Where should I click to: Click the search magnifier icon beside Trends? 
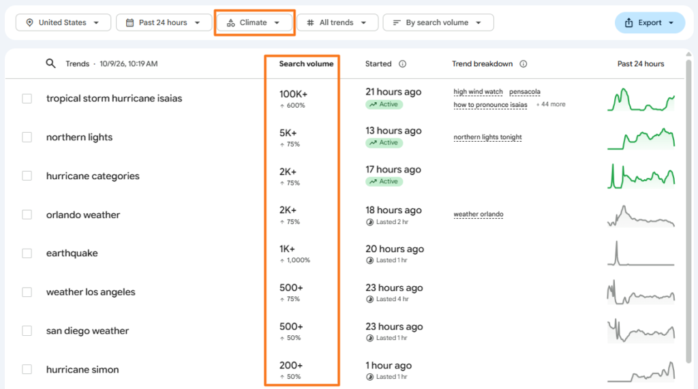click(x=50, y=63)
